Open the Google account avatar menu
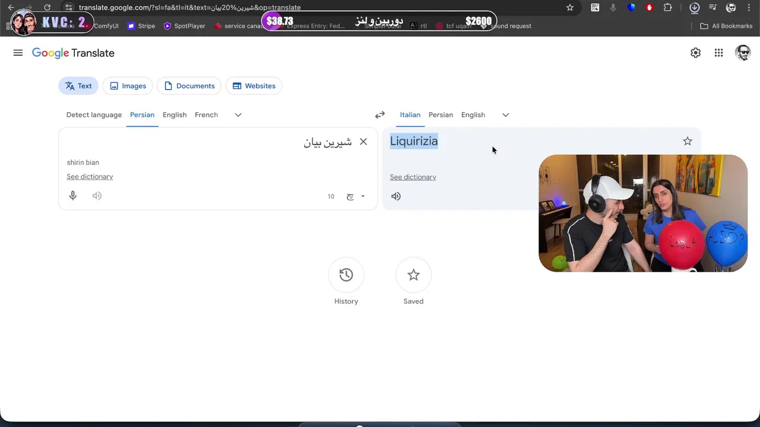The width and height of the screenshot is (760, 427). (x=743, y=53)
